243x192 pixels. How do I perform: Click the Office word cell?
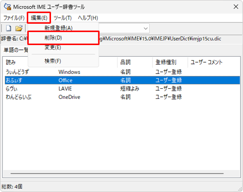pos(66,80)
